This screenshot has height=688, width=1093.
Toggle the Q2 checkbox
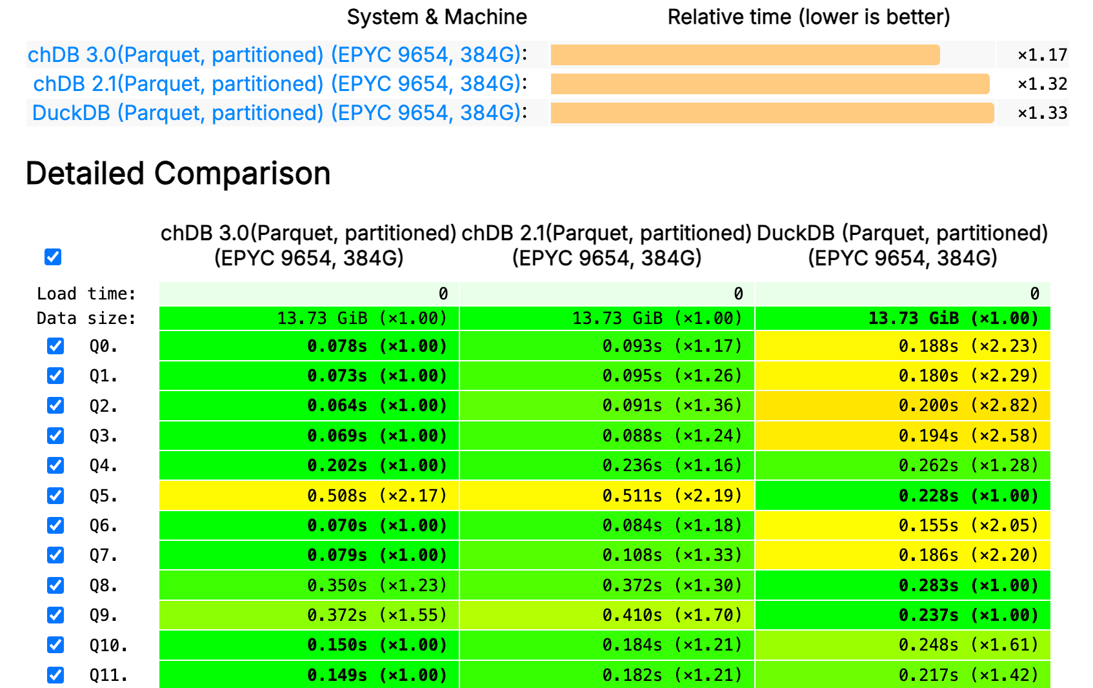click(55, 405)
